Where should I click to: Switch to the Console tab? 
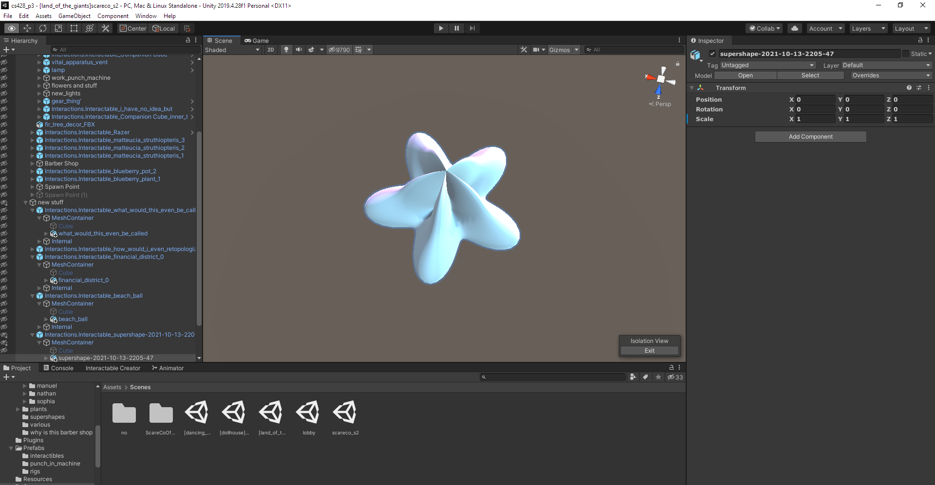point(58,368)
